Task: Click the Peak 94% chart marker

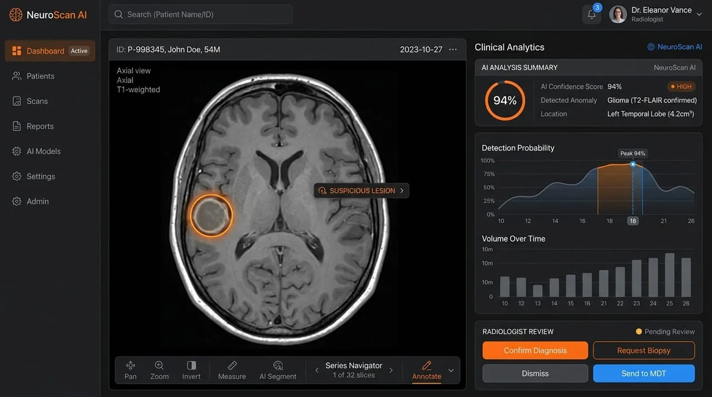Action: [633, 164]
